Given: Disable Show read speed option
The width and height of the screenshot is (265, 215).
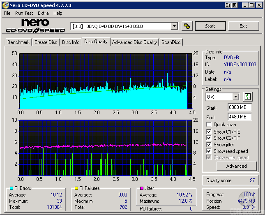Looking at the screenshot, I should click(209, 151).
